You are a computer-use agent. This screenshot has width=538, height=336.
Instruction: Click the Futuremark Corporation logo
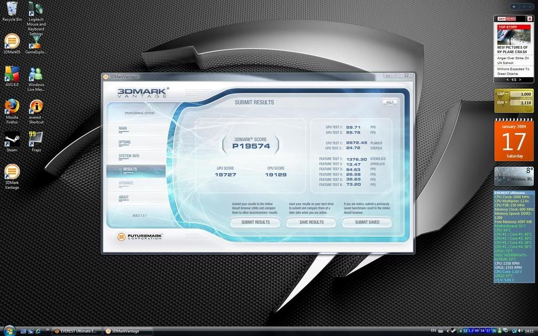pyautogui.click(x=140, y=237)
